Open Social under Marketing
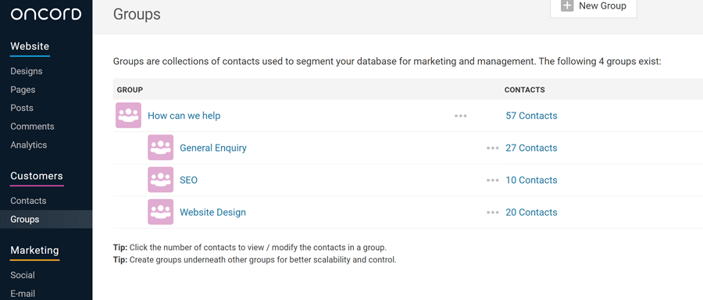Screen dimensions: 703x300 pos(23,275)
